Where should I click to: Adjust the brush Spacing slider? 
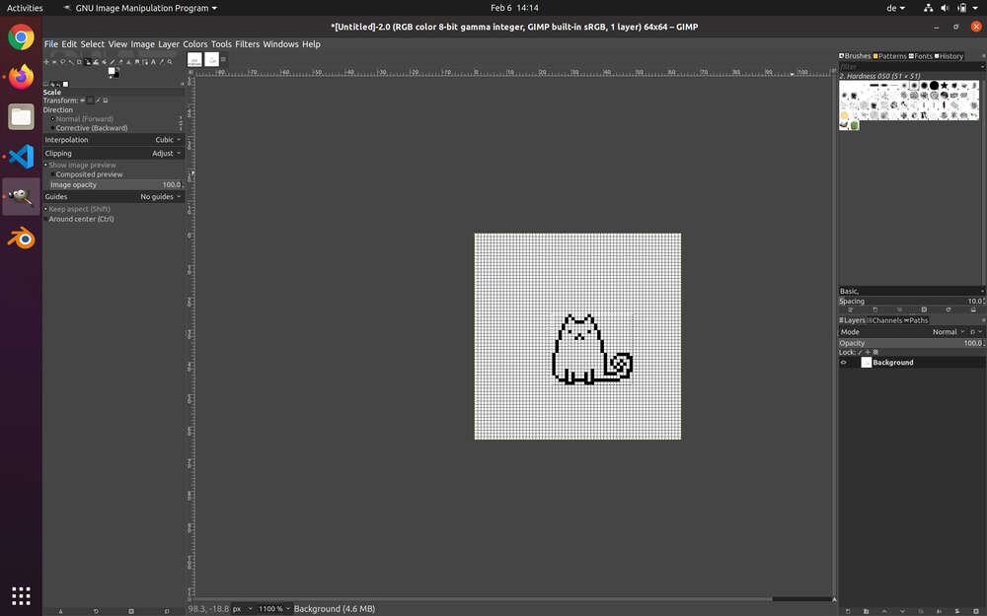coord(911,301)
